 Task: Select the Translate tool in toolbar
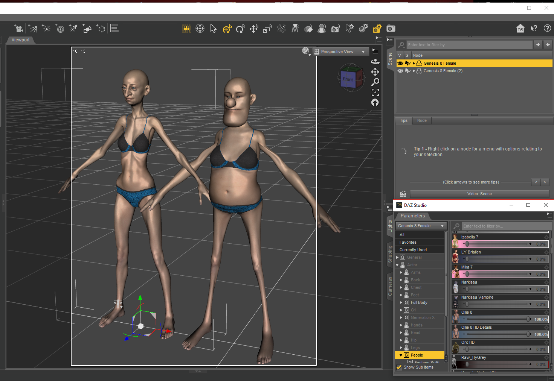pos(254,29)
